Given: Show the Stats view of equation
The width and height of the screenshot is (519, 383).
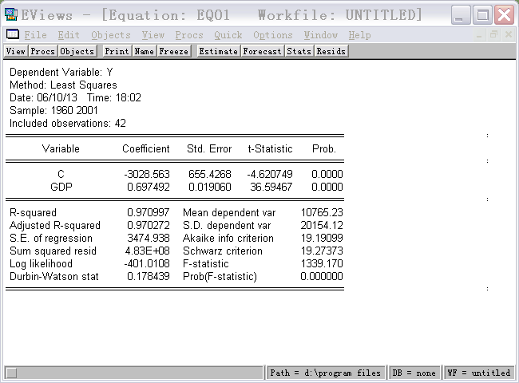Looking at the screenshot, I should click(299, 51).
